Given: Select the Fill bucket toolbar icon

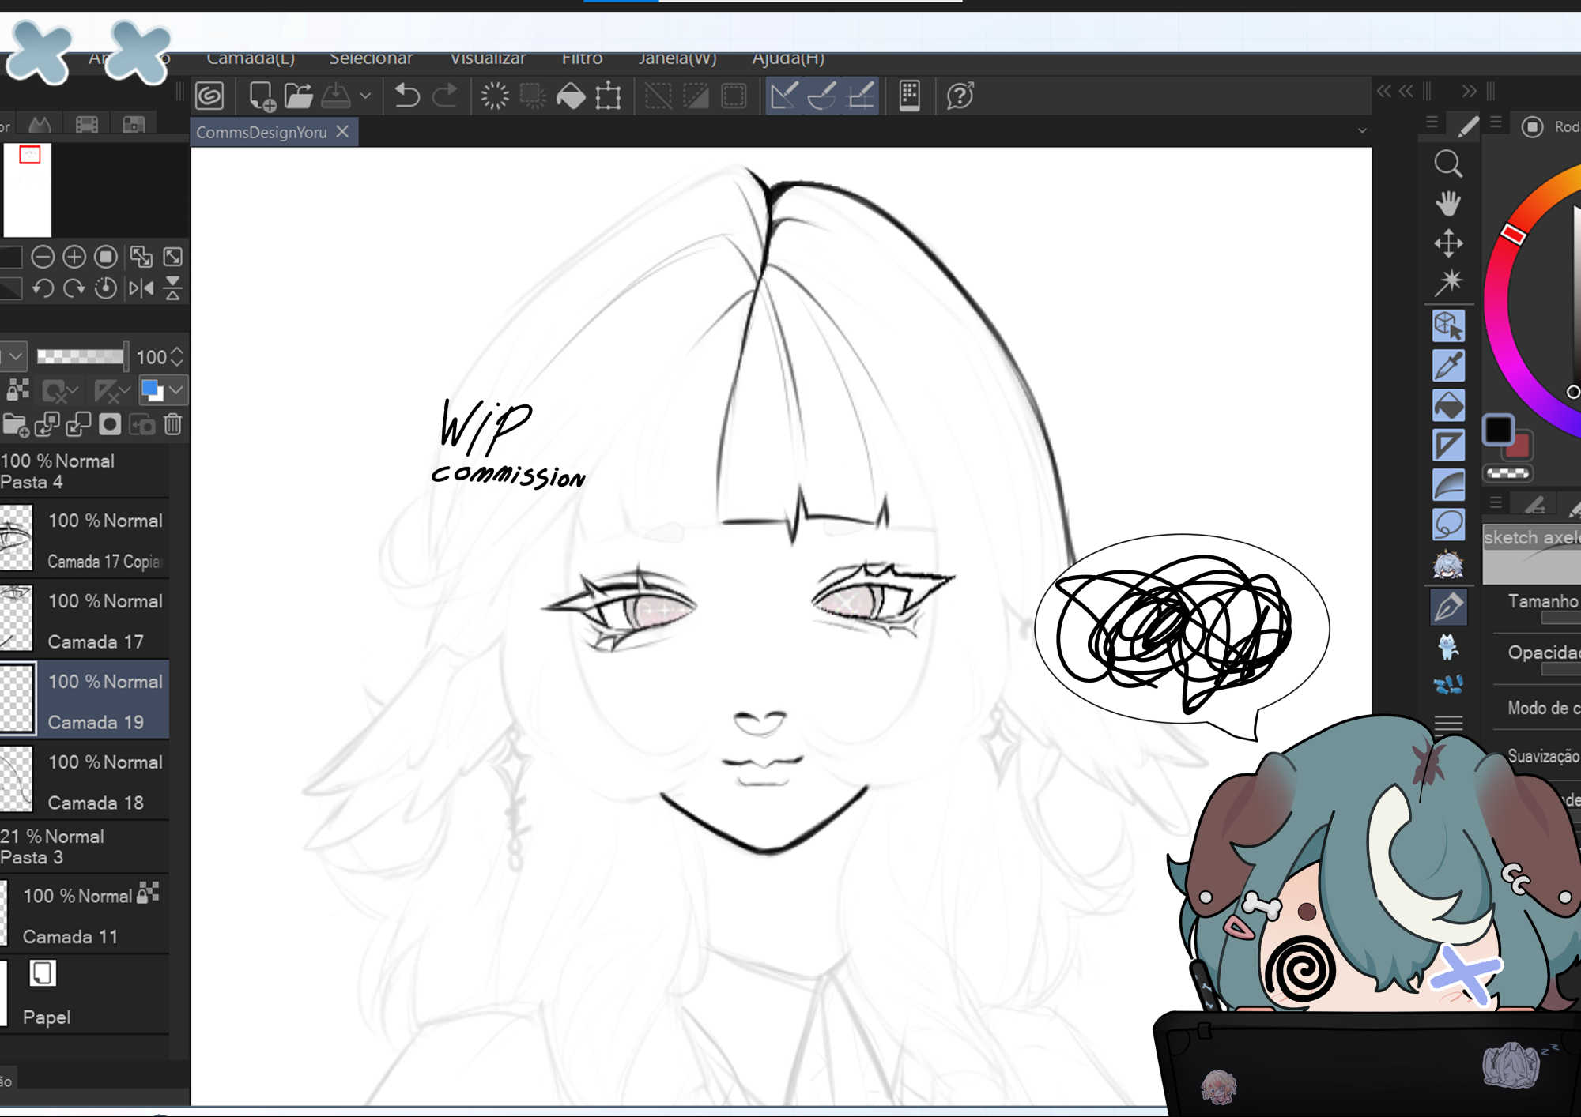Looking at the screenshot, I should (x=571, y=96).
